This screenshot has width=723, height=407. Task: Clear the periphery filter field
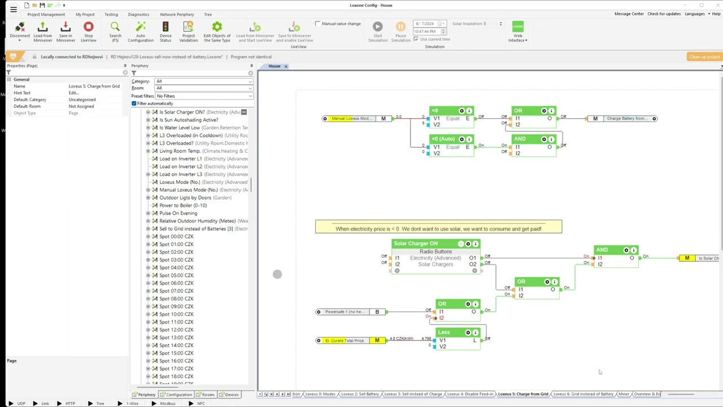(250, 73)
